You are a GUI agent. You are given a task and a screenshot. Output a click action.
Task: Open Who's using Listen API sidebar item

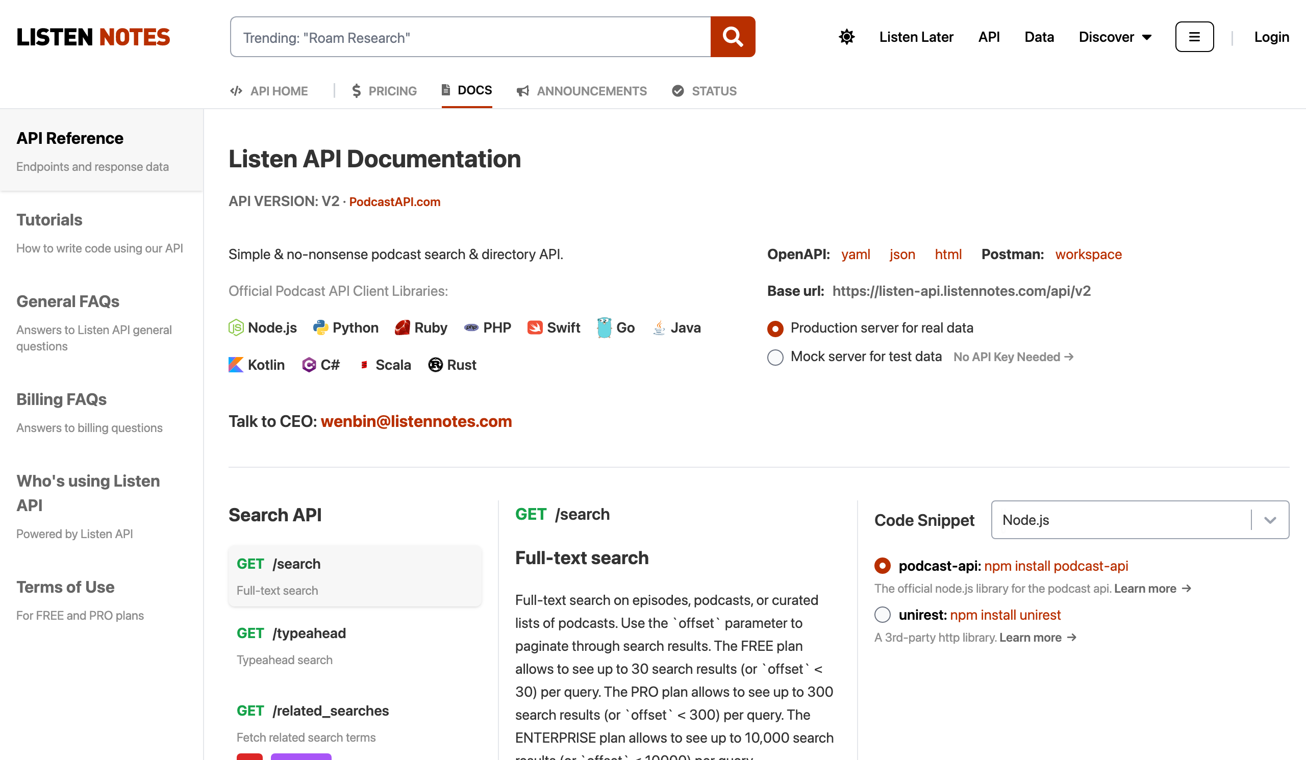pos(102,505)
